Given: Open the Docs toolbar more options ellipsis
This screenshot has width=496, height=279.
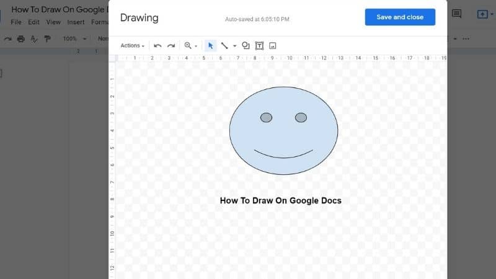Looking at the screenshot, I should (466, 38).
